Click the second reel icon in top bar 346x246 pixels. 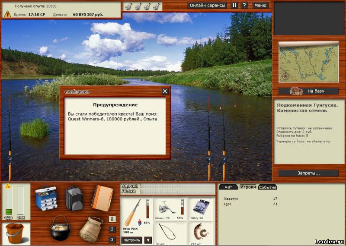[138, 7]
